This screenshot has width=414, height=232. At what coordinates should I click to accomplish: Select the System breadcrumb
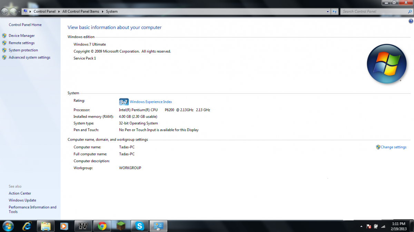(112, 11)
